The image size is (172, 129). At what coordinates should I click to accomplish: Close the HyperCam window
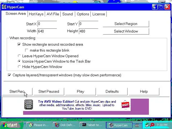click(x=167, y=7)
